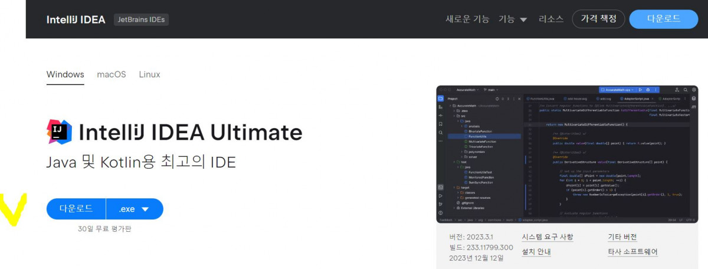This screenshot has width=708, height=269.
Task: Open the 새로운 기능 menu item
Action: pyautogui.click(x=467, y=19)
